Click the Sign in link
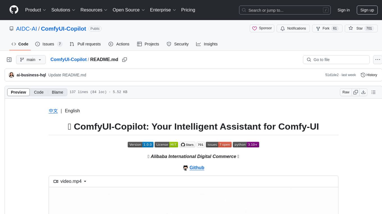Screen dimensions: 382x214 [x=344, y=10]
